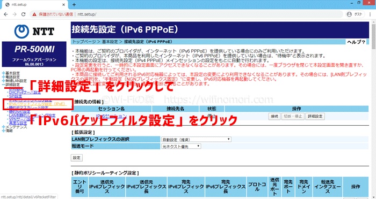The image size is (376, 199).
Task: Open LAN側静的ルーティング設定 link
Action: tap(32, 116)
